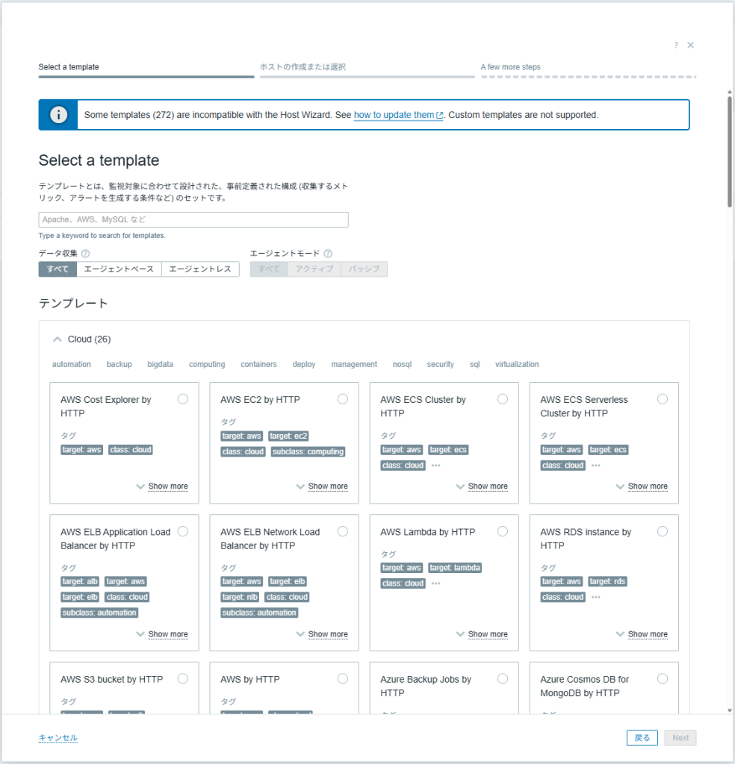
Task: Click the 'target: lambda' tag on AWS Lambda
Action: point(455,568)
